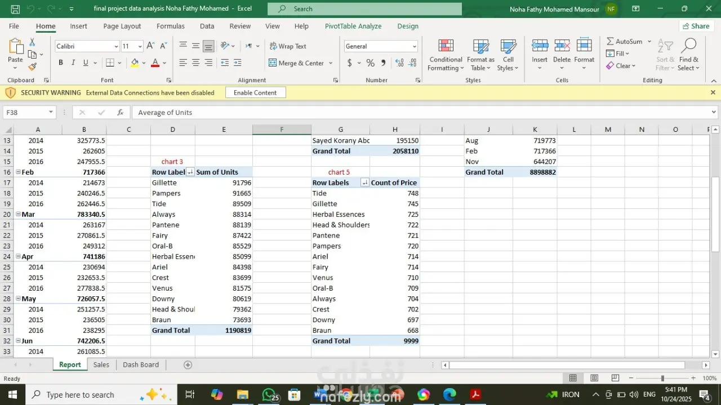This screenshot has width=721, height=405.
Task: Switch to Page Layout view in status bar
Action: (594, 378)
